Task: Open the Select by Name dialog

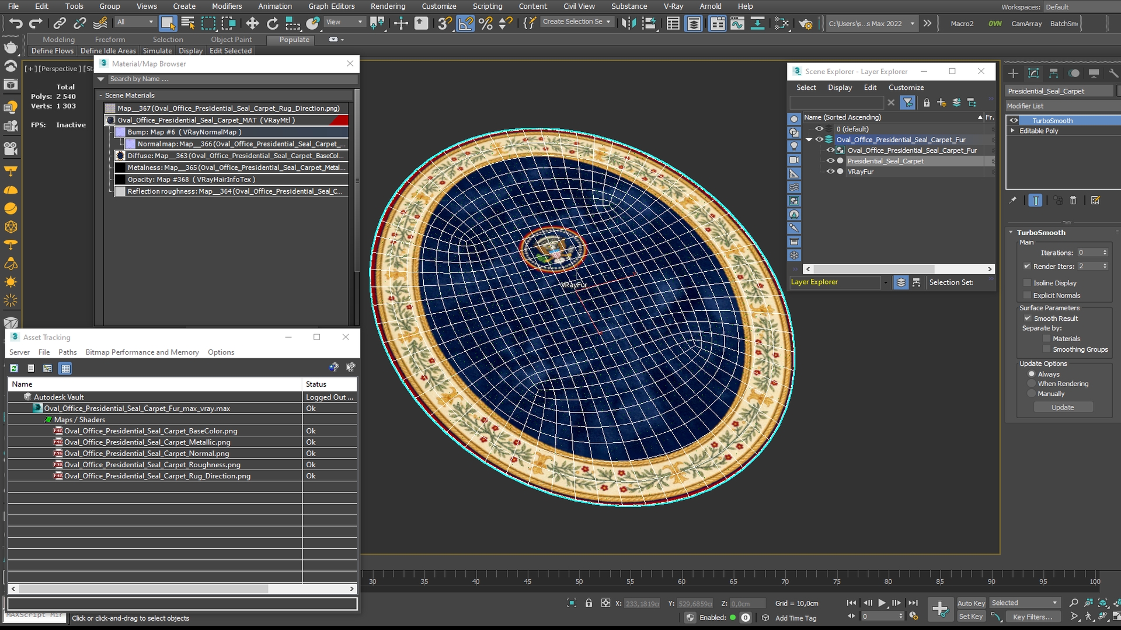Action: [x=188, y=23]
